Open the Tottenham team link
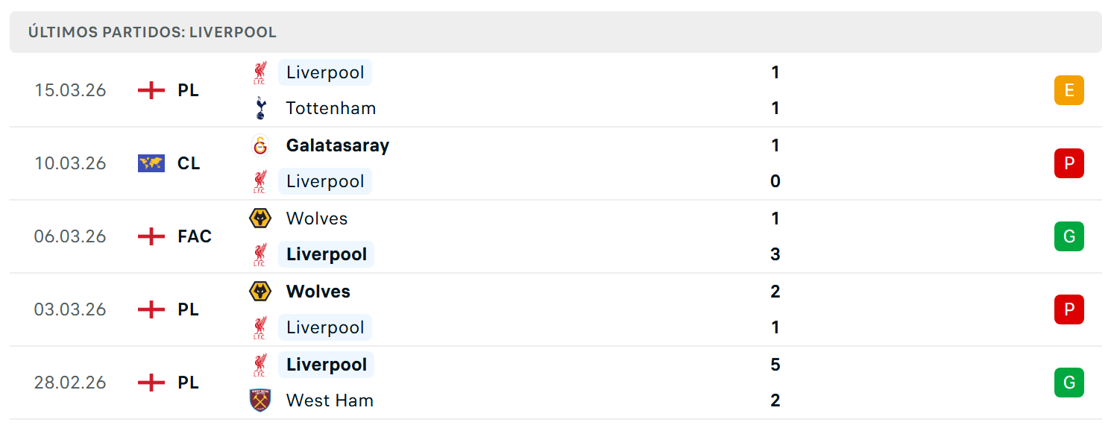This screenshot has height=434, width=1114. 331,108
